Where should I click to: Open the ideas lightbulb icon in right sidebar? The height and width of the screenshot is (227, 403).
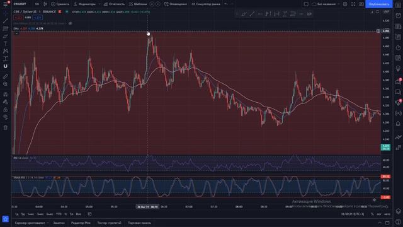pos(398,69)
